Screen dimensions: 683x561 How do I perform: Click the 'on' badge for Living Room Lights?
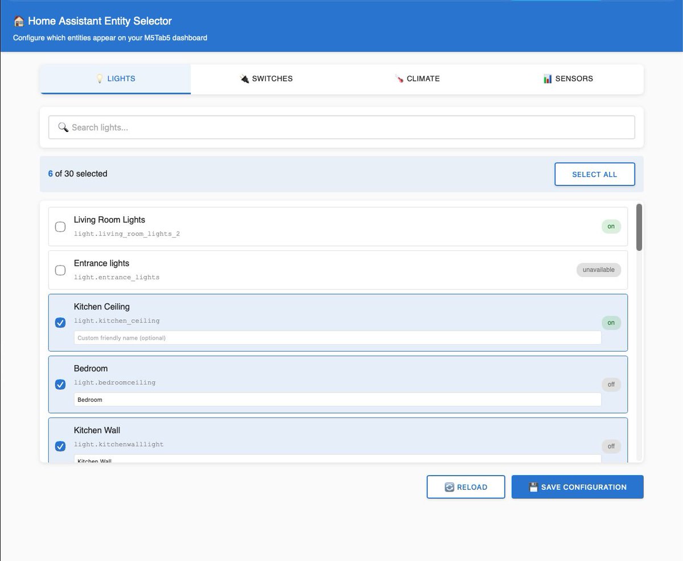[x=611, y=226]
